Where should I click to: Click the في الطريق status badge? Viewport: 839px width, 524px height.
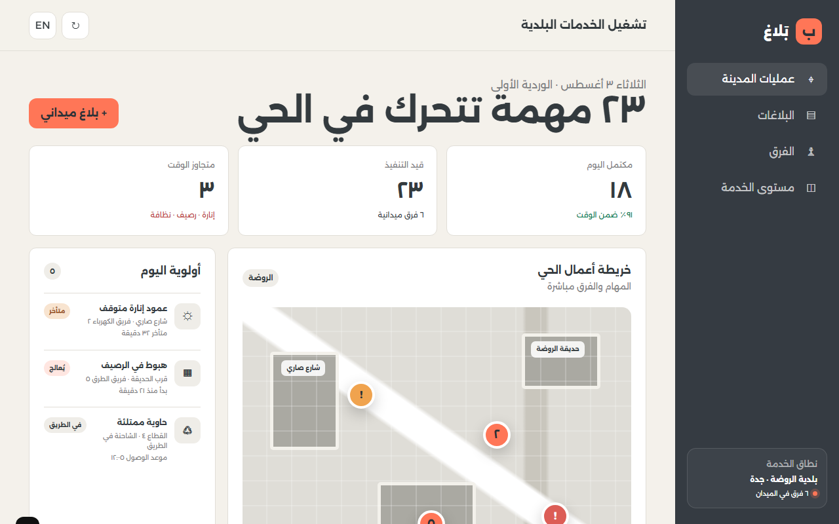65,425
